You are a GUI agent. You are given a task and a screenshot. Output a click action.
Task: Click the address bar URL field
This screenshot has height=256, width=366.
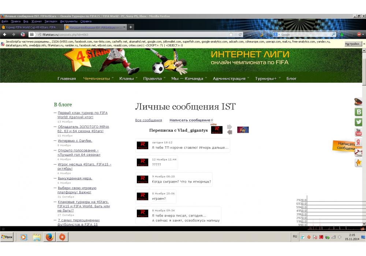133,34
